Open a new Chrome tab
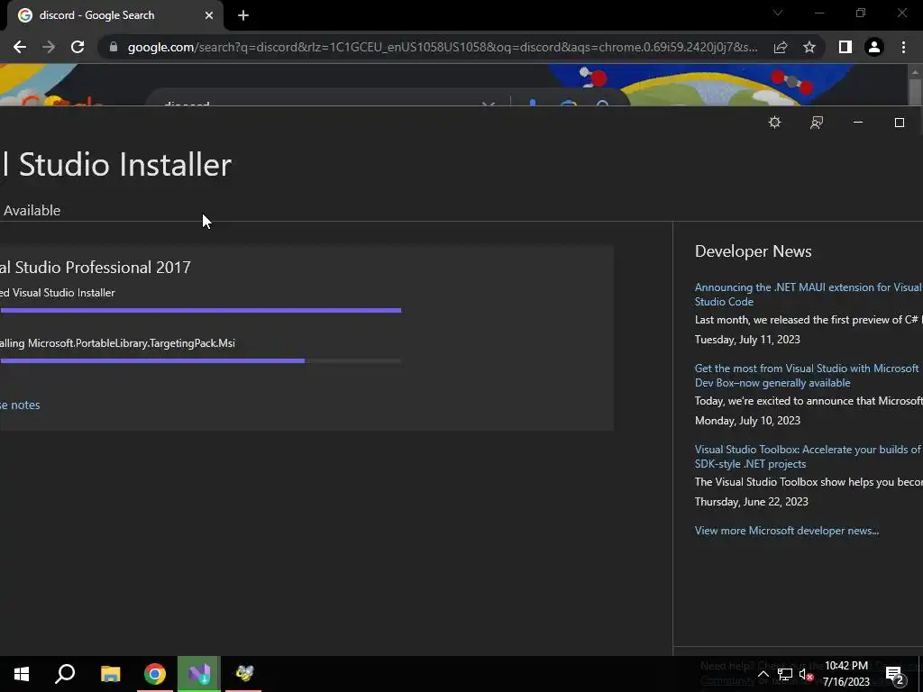 coord(243,15)
